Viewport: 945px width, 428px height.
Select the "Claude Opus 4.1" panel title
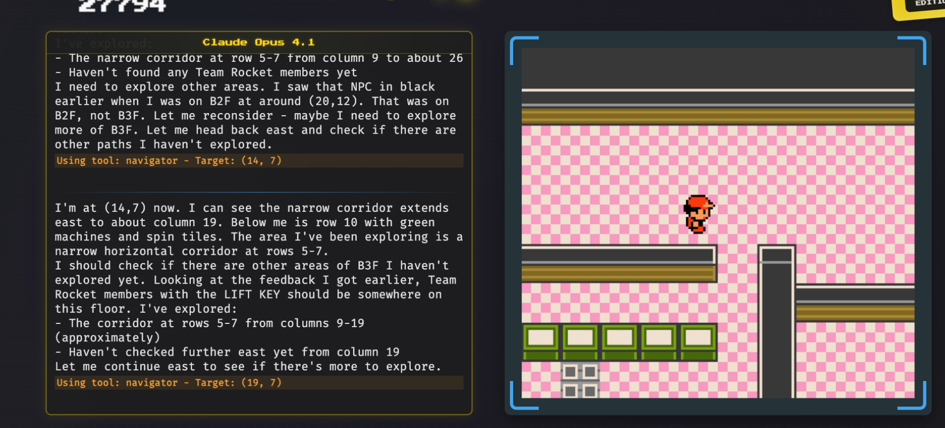click(x=258, y=42)
